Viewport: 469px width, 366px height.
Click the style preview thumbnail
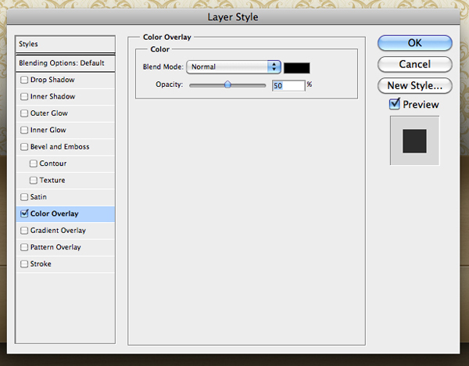coord(414,141)
